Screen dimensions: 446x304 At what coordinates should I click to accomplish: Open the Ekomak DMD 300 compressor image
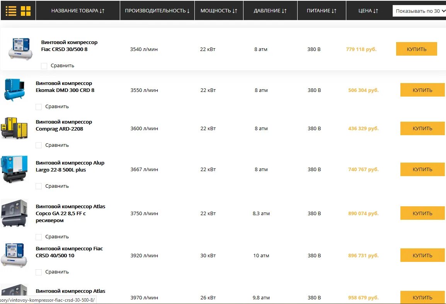click(x=14, y=90)
